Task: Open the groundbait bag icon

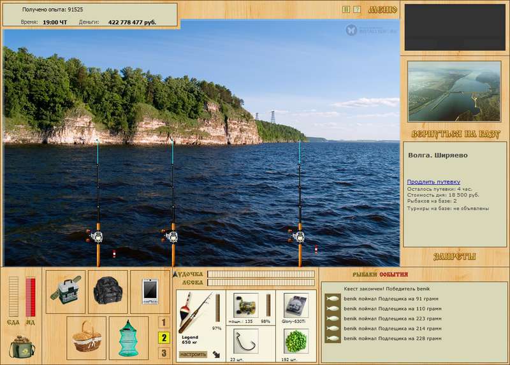Action: [22, 347]
